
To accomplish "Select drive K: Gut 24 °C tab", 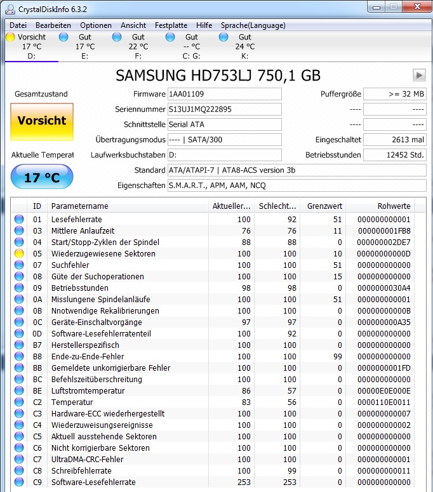I will (x=245, y=46).
